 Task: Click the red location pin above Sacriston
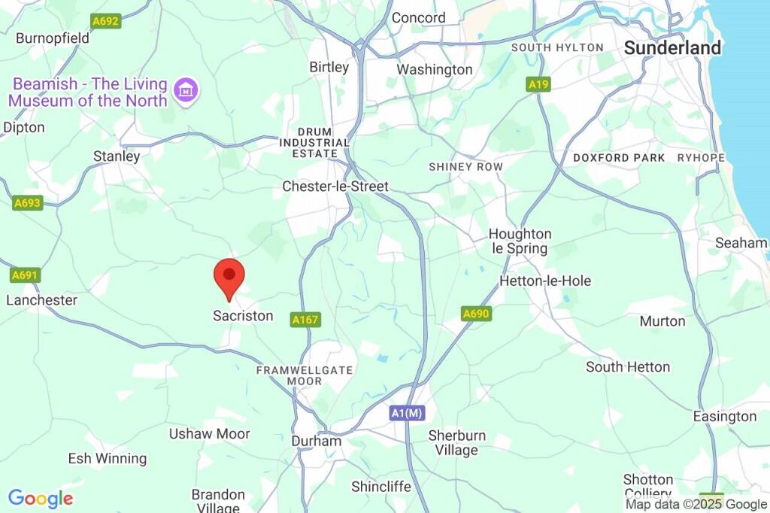click(229, 280)
